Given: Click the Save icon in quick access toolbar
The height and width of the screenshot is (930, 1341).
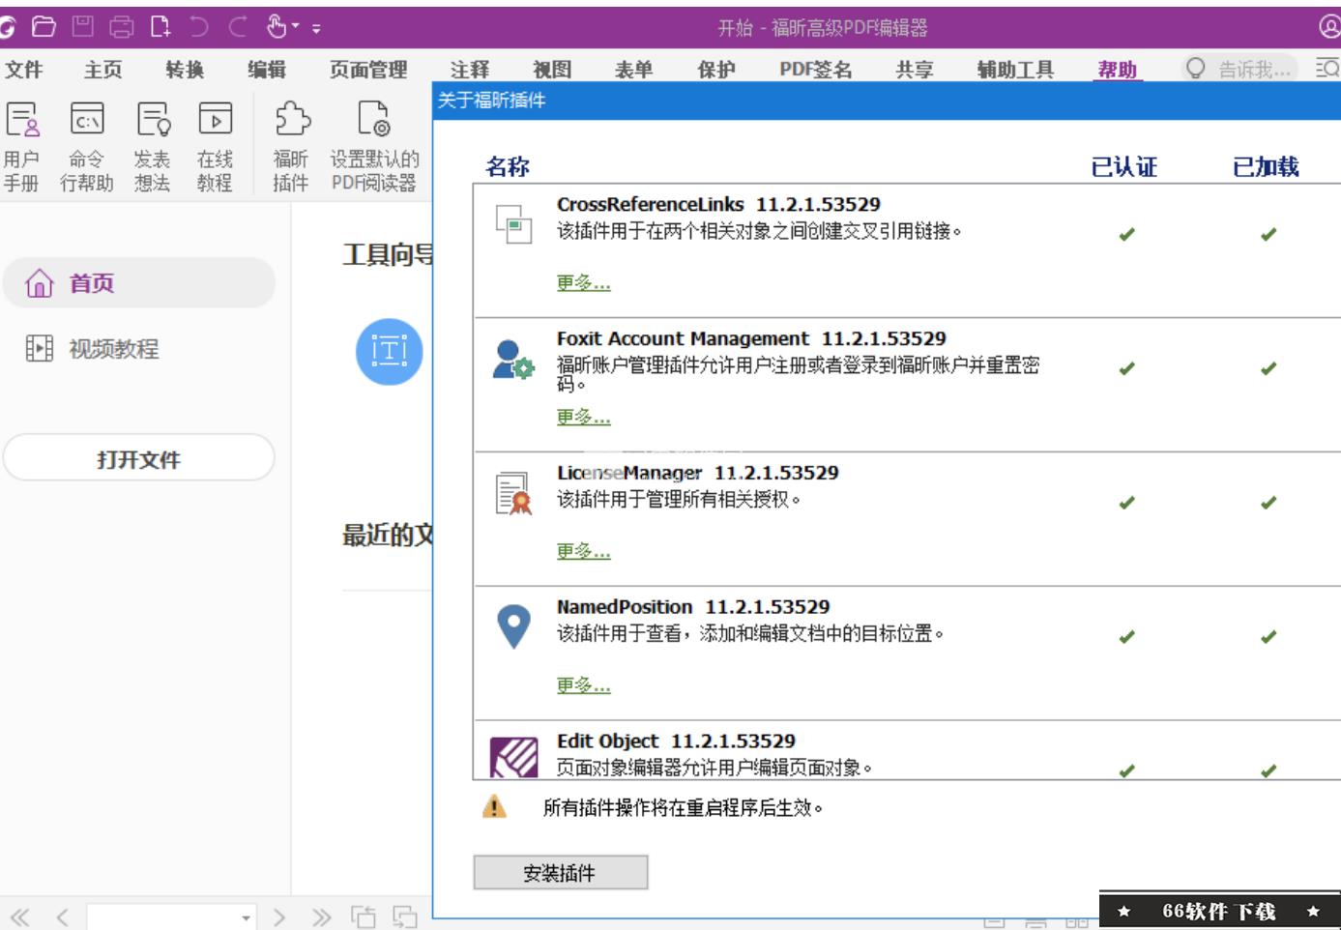Looking at the screenshot, I should pyautogui.click(x=83, y=27).
